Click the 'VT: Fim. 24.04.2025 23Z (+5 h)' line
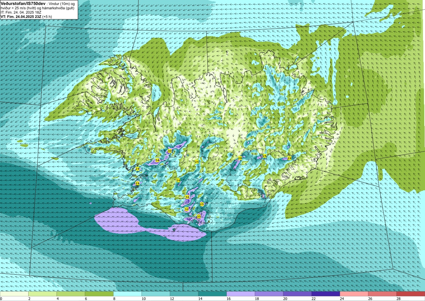 (26, 16)
